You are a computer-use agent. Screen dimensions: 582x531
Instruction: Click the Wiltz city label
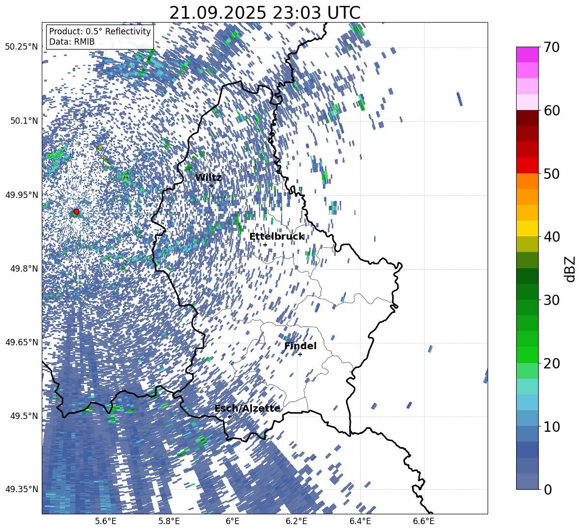[208, 177]
